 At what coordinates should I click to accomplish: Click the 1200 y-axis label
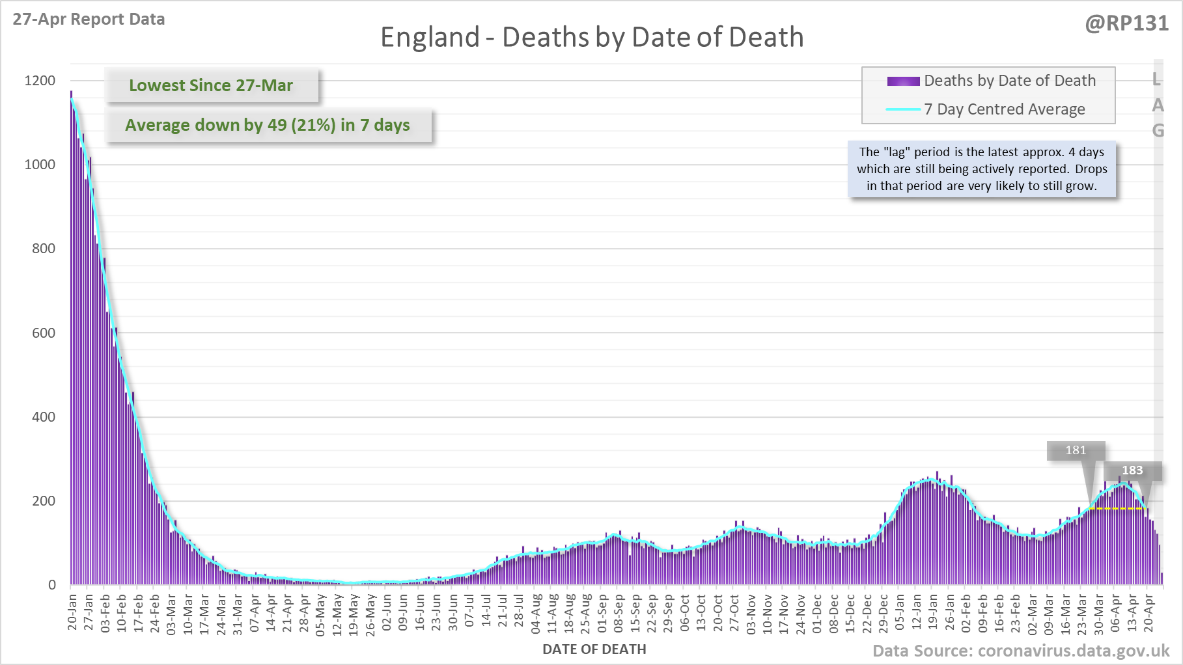(x=40, y=81)
